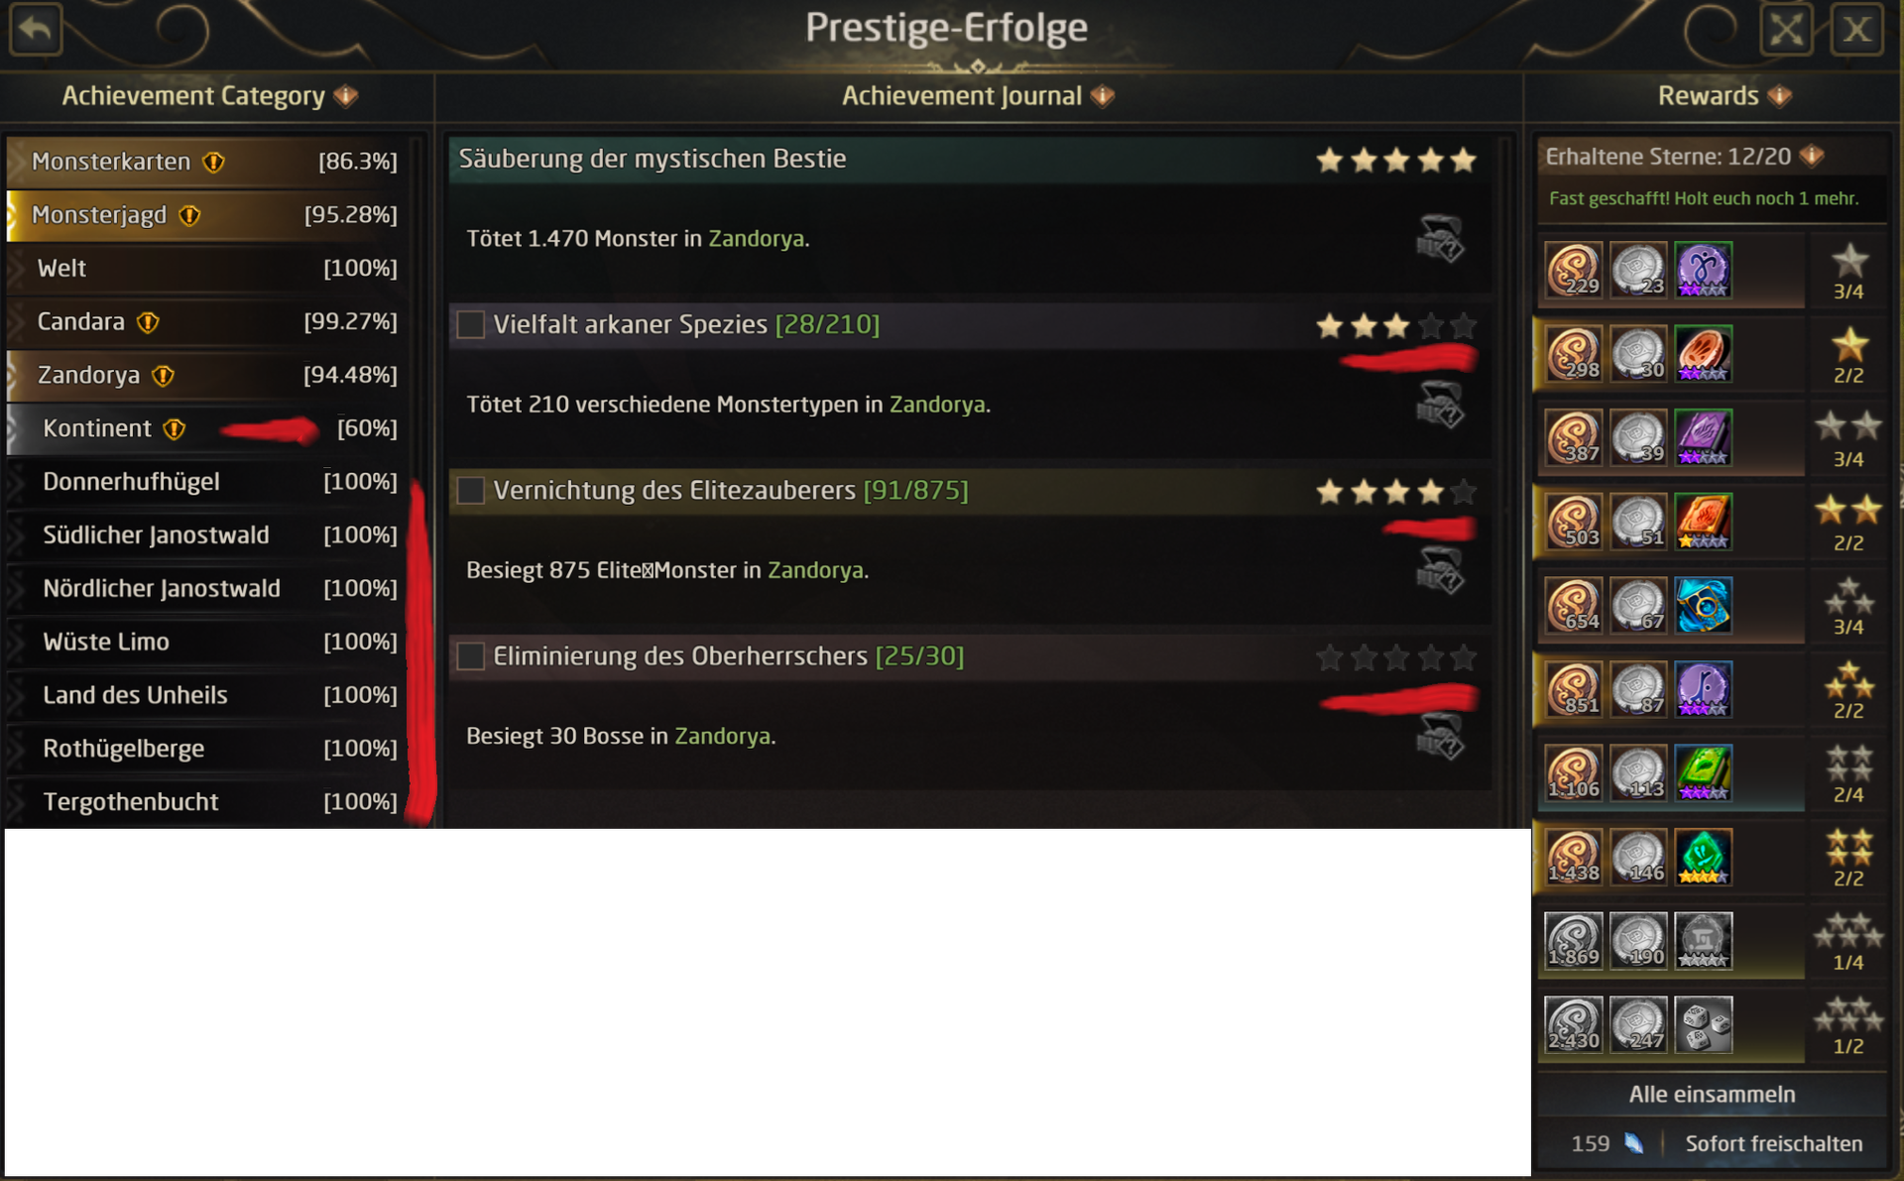Click the Alle einsammeln button

click(1712, 1094)
